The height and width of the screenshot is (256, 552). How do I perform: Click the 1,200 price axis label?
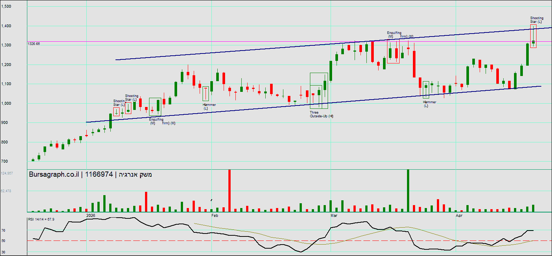(6, 65)
